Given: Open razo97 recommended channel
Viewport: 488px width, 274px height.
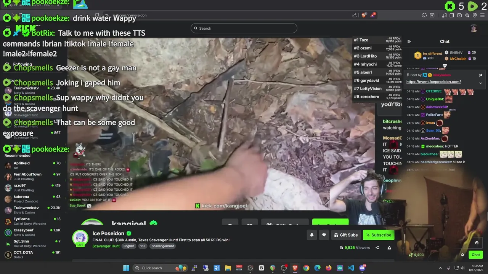Looking at the screenshot, I should tap(32, 188).
